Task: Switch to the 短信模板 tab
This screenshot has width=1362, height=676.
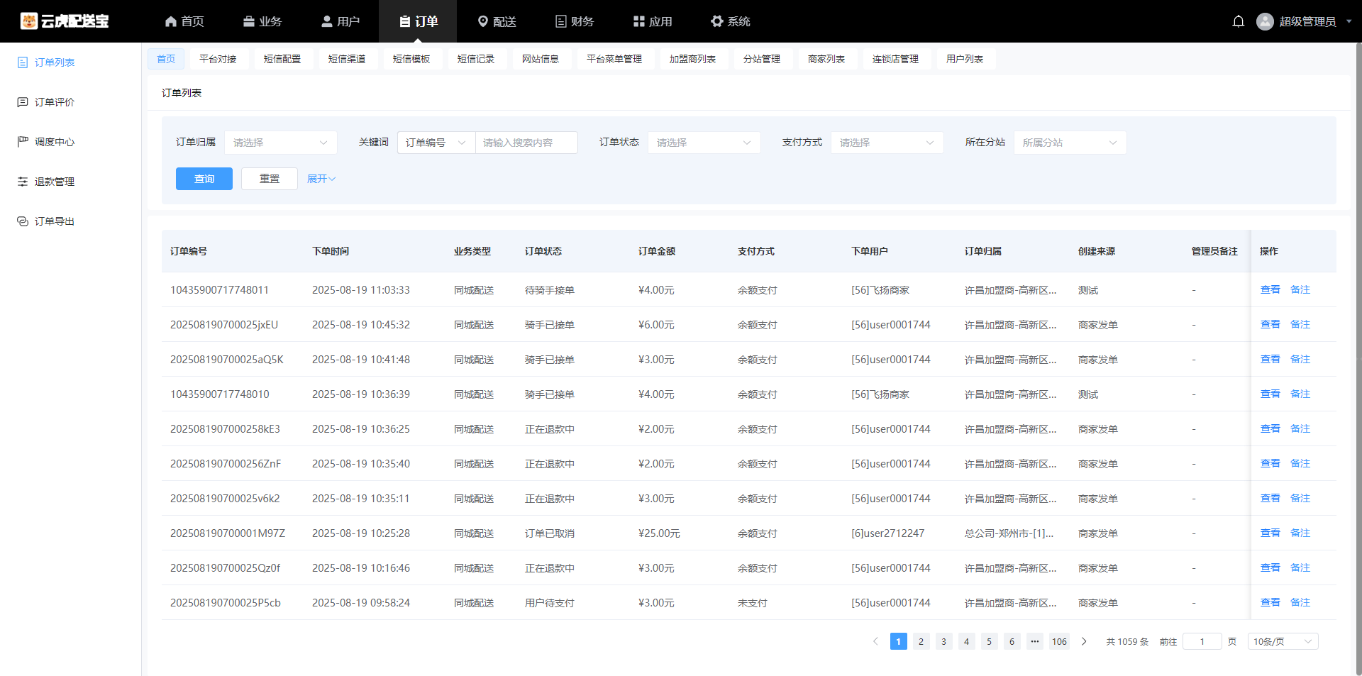Action: point(411,59)
